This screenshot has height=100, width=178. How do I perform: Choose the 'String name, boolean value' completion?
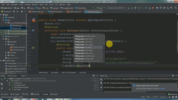(x=88, y=36)
